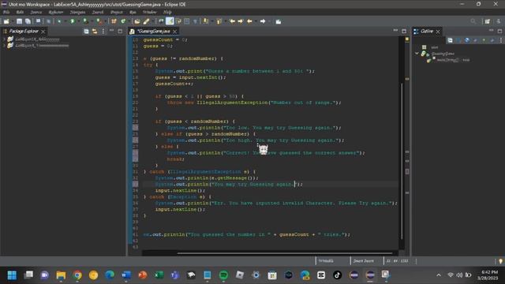The image size is (505, 284).
Task: Click the Search pencil icon in toolbar
Action: click(x=146, y=21)
